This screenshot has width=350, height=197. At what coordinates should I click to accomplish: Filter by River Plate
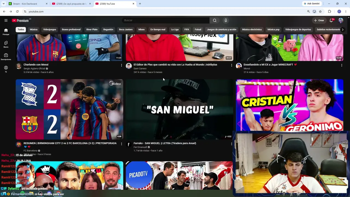click(x=92, y=30)
